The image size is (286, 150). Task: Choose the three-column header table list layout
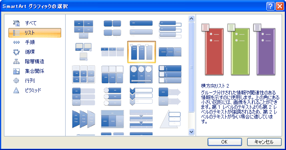click(112, 52)
